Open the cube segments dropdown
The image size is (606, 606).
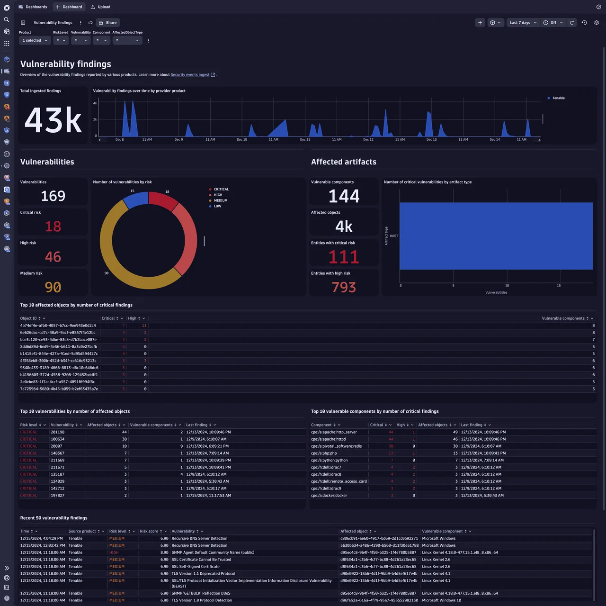(495, 23)
